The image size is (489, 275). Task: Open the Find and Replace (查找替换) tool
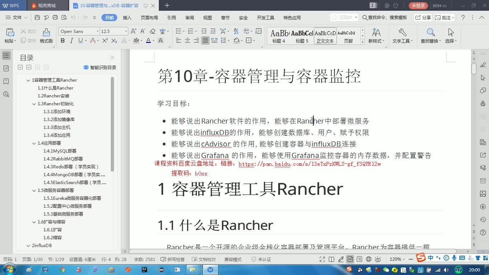point(431,36)
